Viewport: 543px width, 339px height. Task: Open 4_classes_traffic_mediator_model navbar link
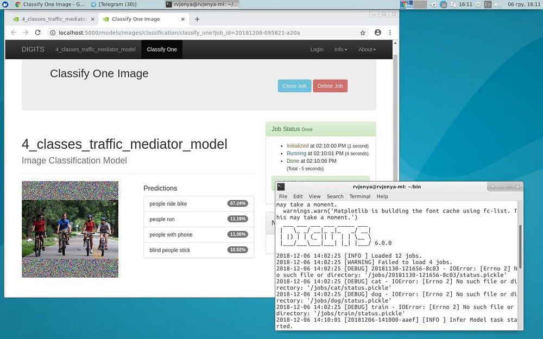[x=96, y=49]
